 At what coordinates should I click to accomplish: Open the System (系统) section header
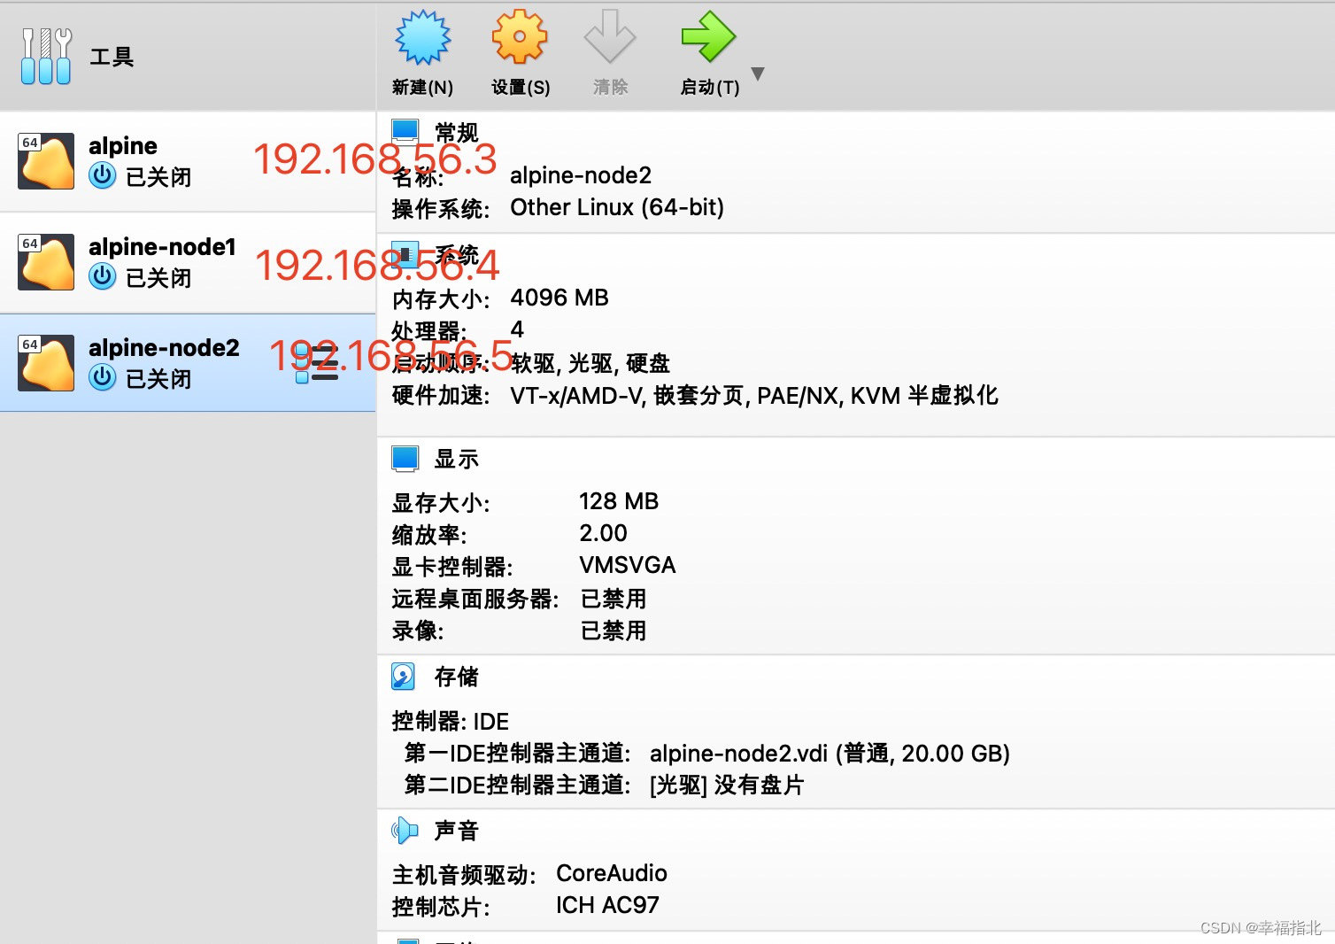tap(457, 255)
